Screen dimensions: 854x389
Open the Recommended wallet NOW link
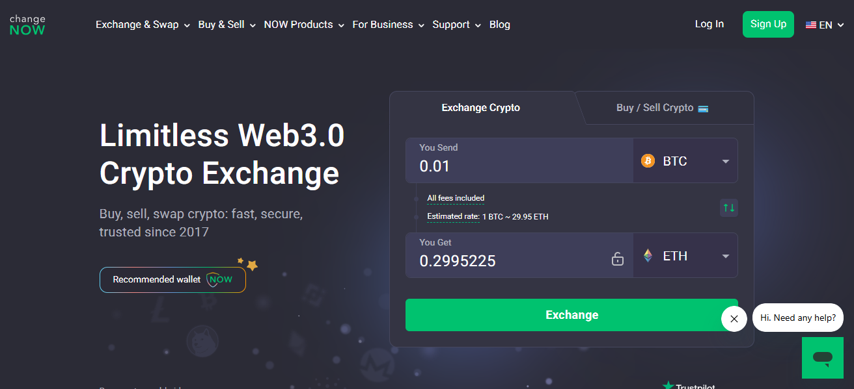click(172, 279)
